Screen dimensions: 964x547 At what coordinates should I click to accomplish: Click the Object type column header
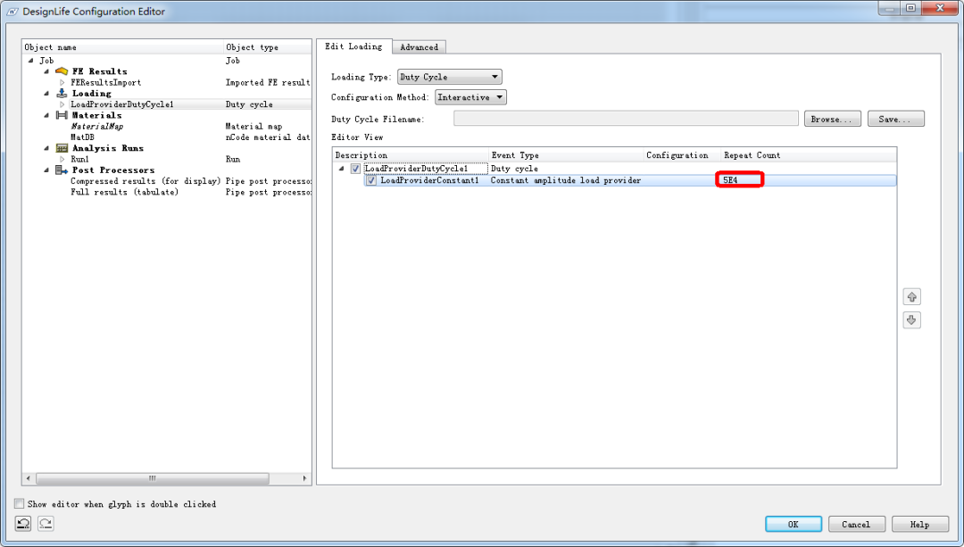pos(268,47)
